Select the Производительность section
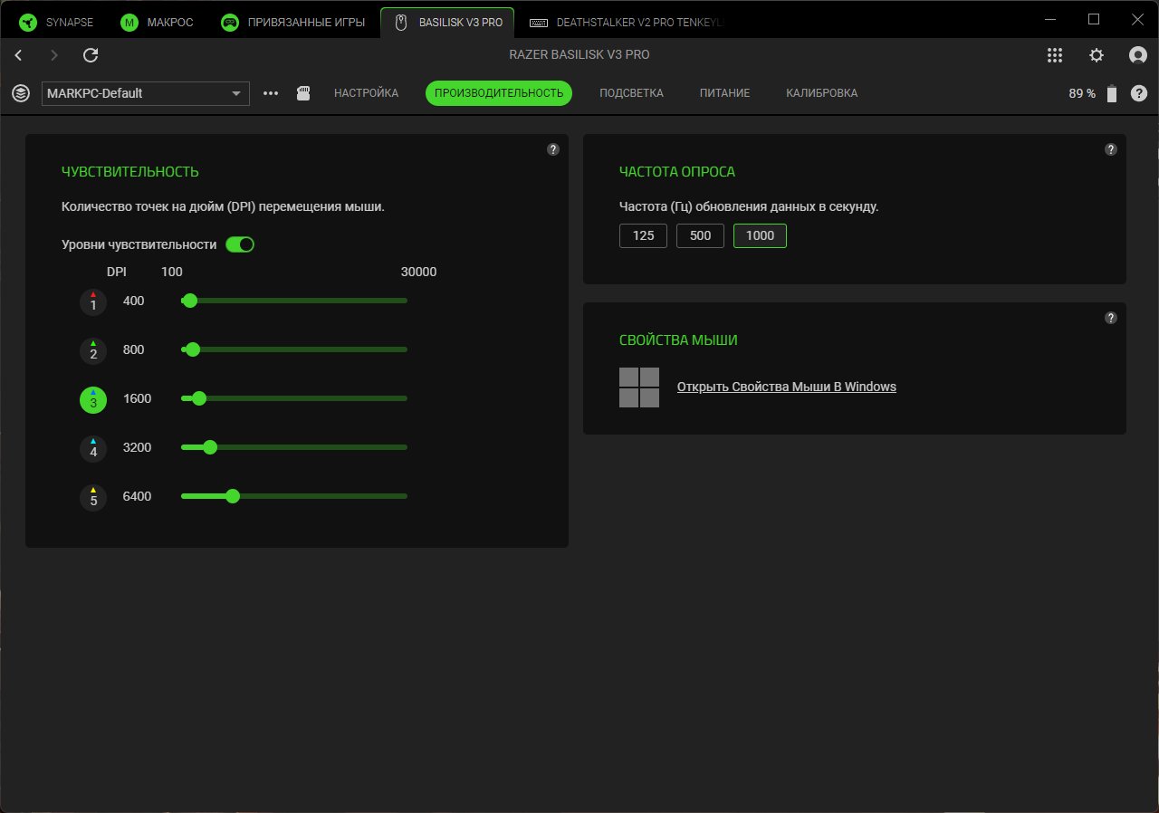This screenshot has width=1159, height=813. (x=499, y=93)
